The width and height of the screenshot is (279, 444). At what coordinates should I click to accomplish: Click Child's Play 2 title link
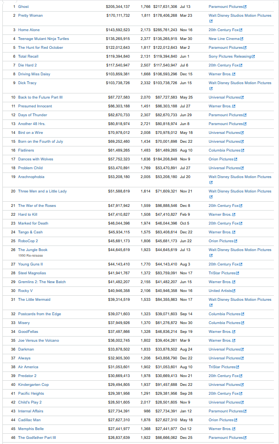point(30,402)
